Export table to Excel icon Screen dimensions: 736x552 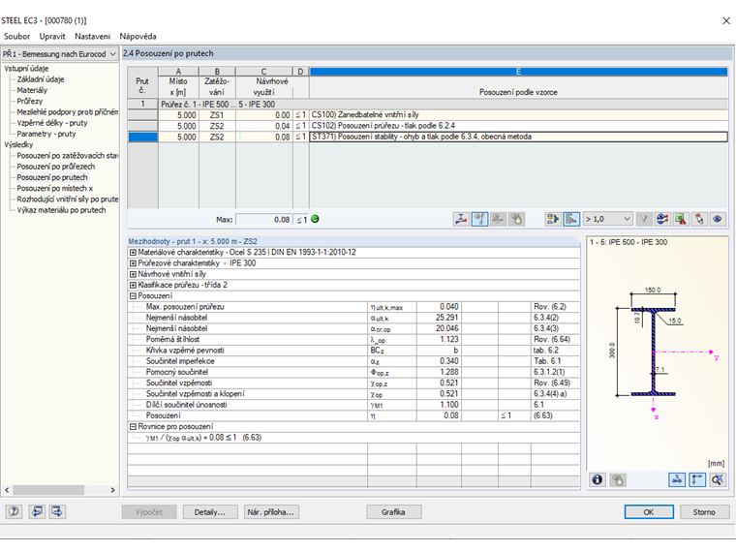[681, 219]
